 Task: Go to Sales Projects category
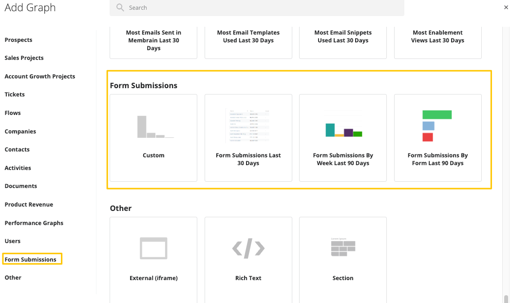point(24,58)
